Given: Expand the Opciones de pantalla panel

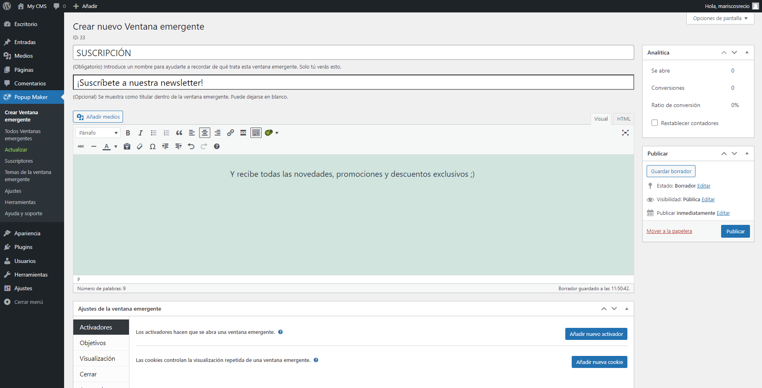Looking at the screenshot, I should coord(720,18).
